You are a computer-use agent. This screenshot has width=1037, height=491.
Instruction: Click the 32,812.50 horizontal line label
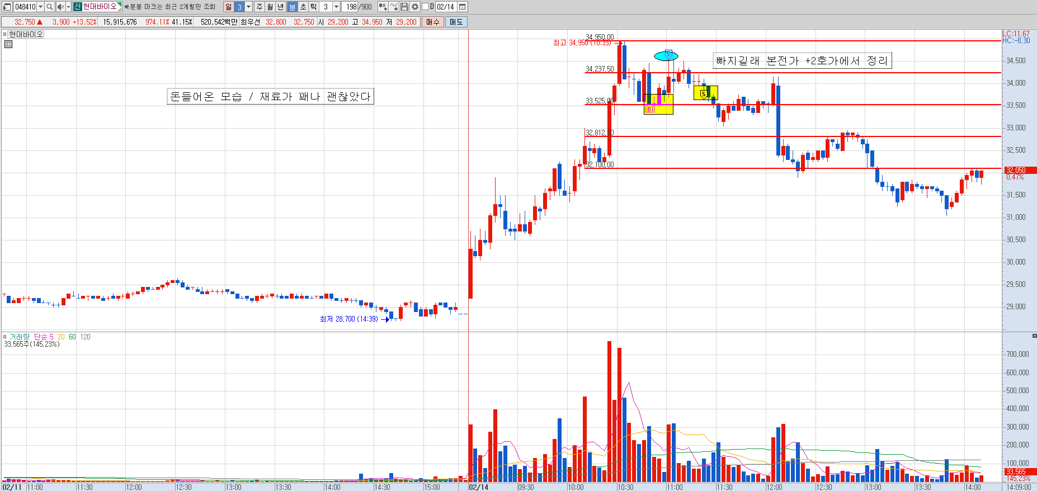point(600,133)
